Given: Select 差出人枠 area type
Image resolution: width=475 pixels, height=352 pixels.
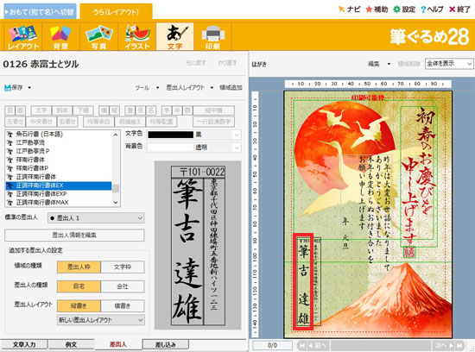Looking at the screenshot, I should pos(79,267).
